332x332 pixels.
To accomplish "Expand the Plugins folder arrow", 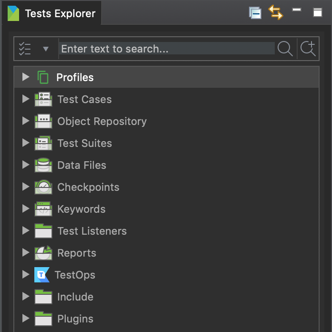I will [26, 319].
